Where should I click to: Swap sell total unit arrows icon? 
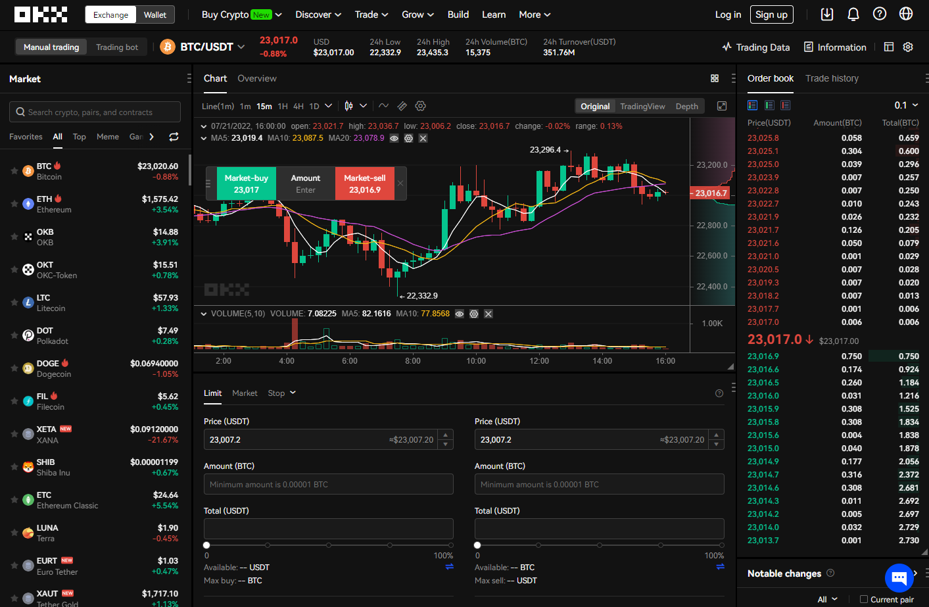[x=721, y=566]
